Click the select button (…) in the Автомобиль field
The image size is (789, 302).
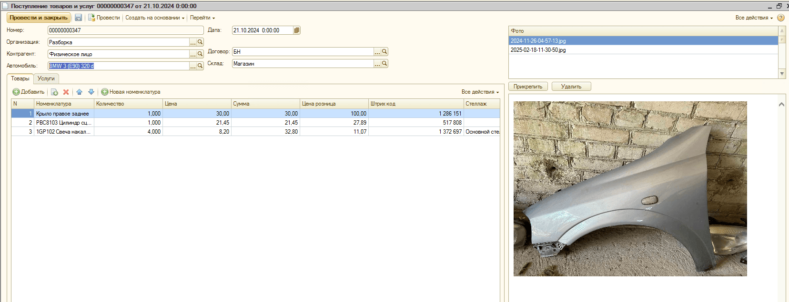click(193, 67)
